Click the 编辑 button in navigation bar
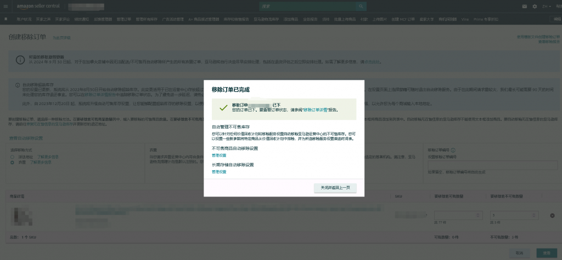The width and height of the screenshot is (562, 260). click(x=556, y=19)
